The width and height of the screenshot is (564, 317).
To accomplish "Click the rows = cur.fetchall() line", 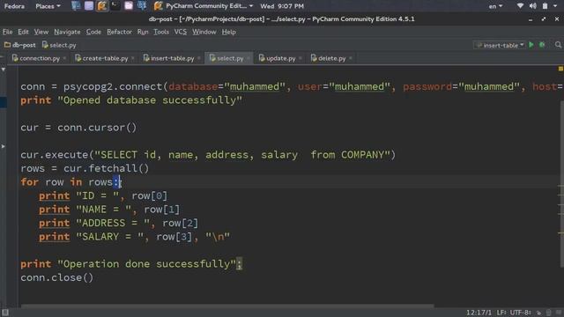I will [x=85, y=168].
